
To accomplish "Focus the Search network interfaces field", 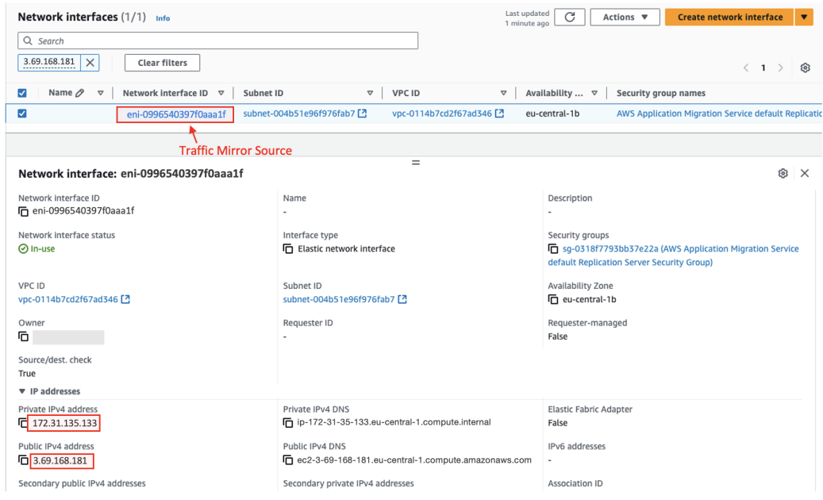I will pyautogui.click(x=217, y=40).
